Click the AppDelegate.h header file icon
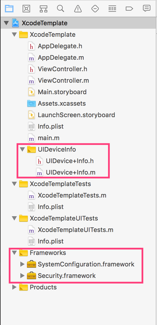 tap(32, 46)
